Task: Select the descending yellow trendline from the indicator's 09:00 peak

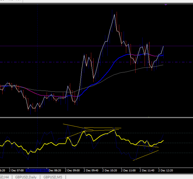Action: click(78, 127)
